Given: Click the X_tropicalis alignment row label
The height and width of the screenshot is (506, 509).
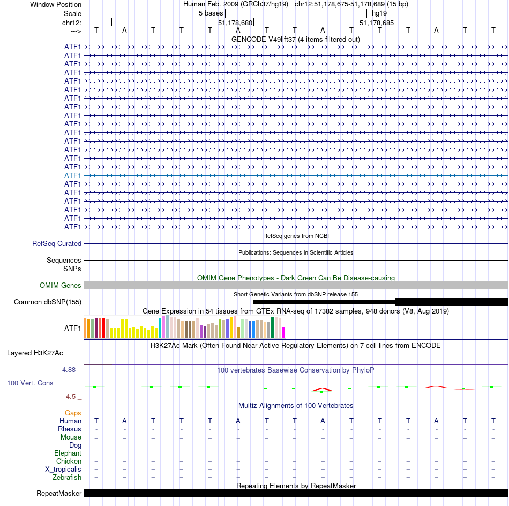Looking at the screenshot, I should click(63, 470).
